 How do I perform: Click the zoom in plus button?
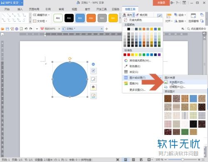click(x=199, y=160)
